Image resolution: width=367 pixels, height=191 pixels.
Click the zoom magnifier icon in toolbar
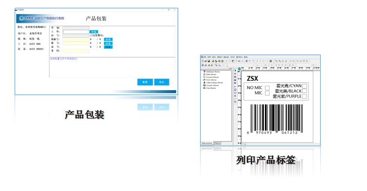point(219,65)
